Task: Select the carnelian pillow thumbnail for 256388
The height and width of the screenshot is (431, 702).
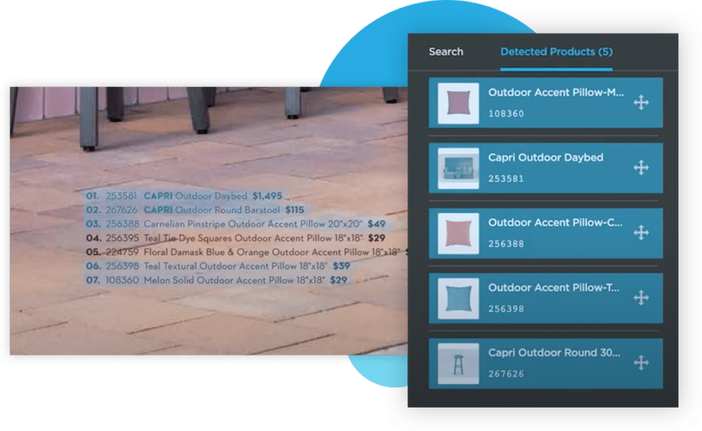Action: click(458, 234)
